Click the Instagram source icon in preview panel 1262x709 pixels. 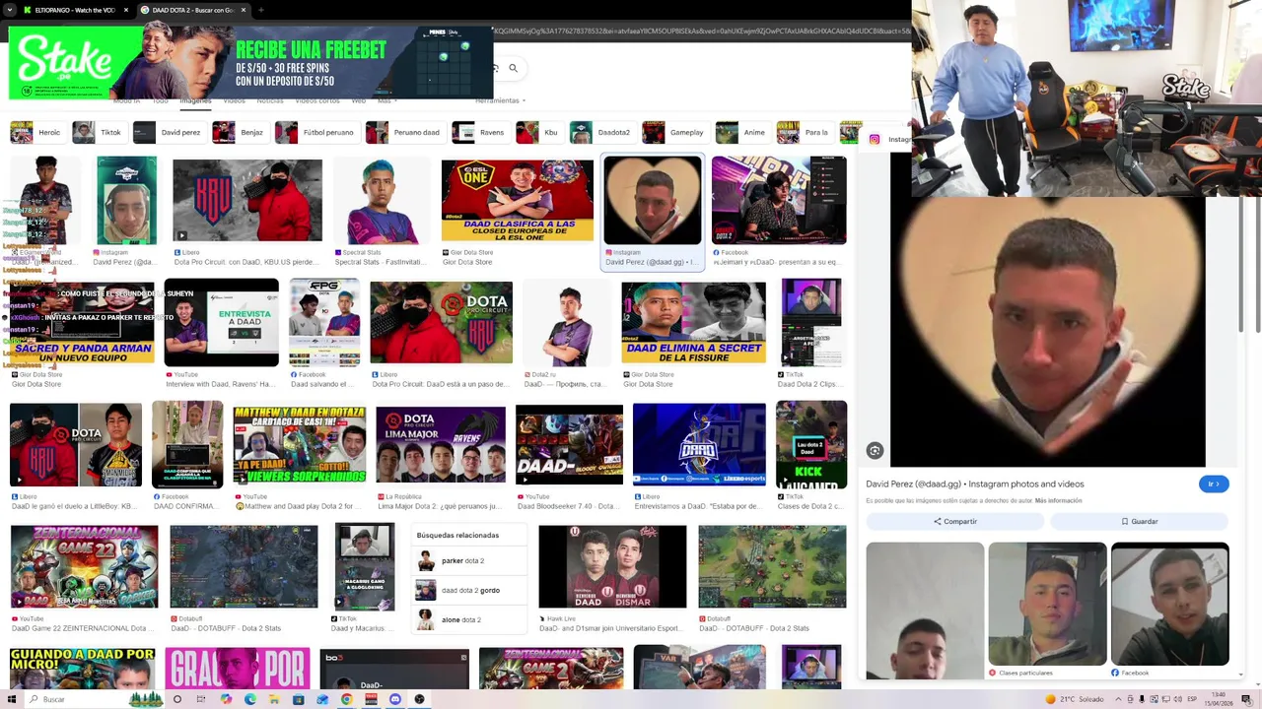tap(874, 139)
